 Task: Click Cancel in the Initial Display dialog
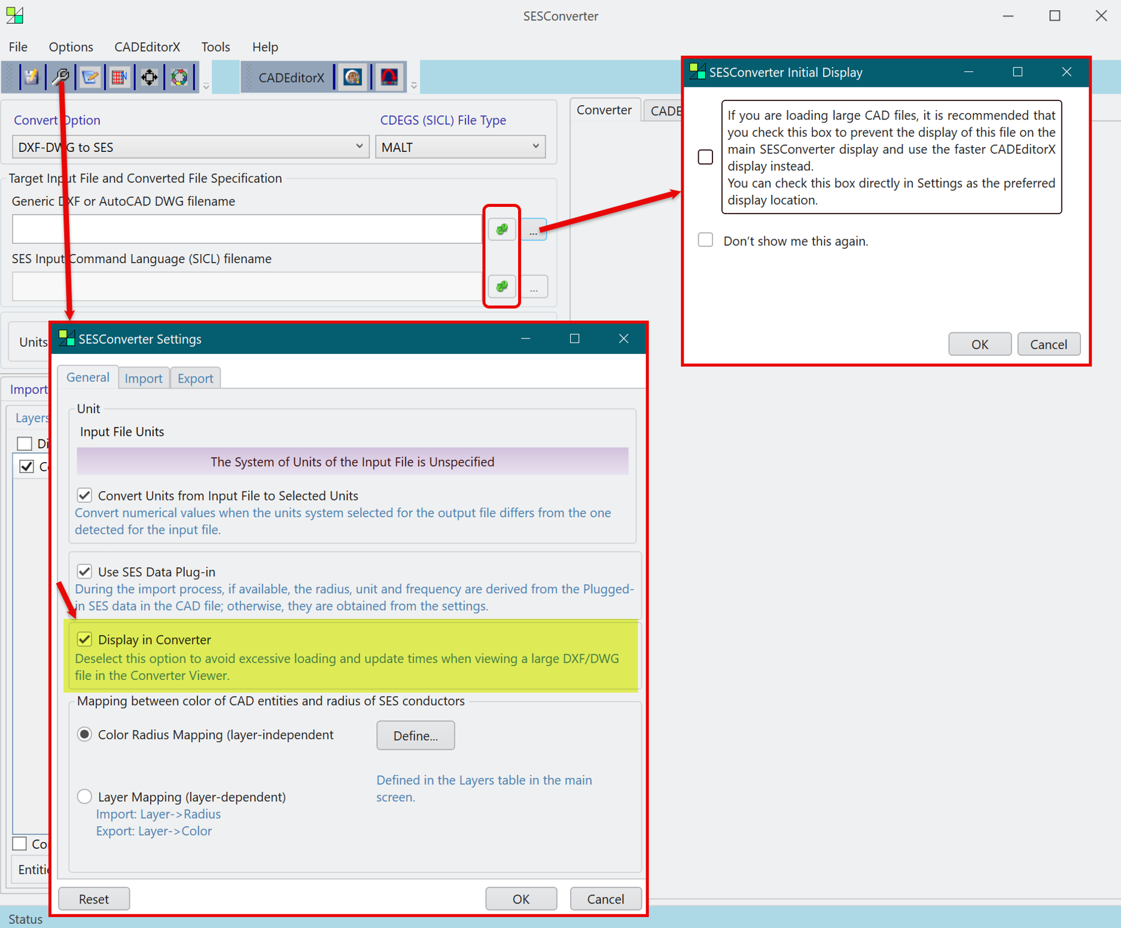[x=1049, y=344]
